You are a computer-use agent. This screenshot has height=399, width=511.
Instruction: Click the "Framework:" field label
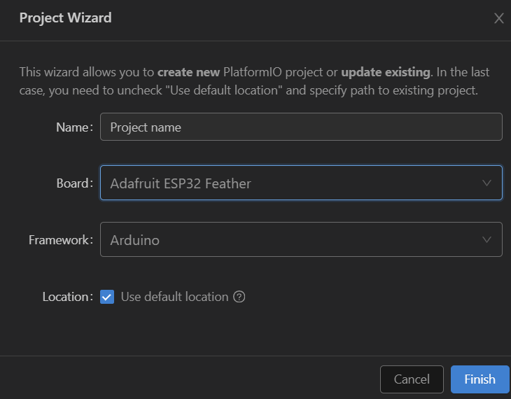[61, 239]
